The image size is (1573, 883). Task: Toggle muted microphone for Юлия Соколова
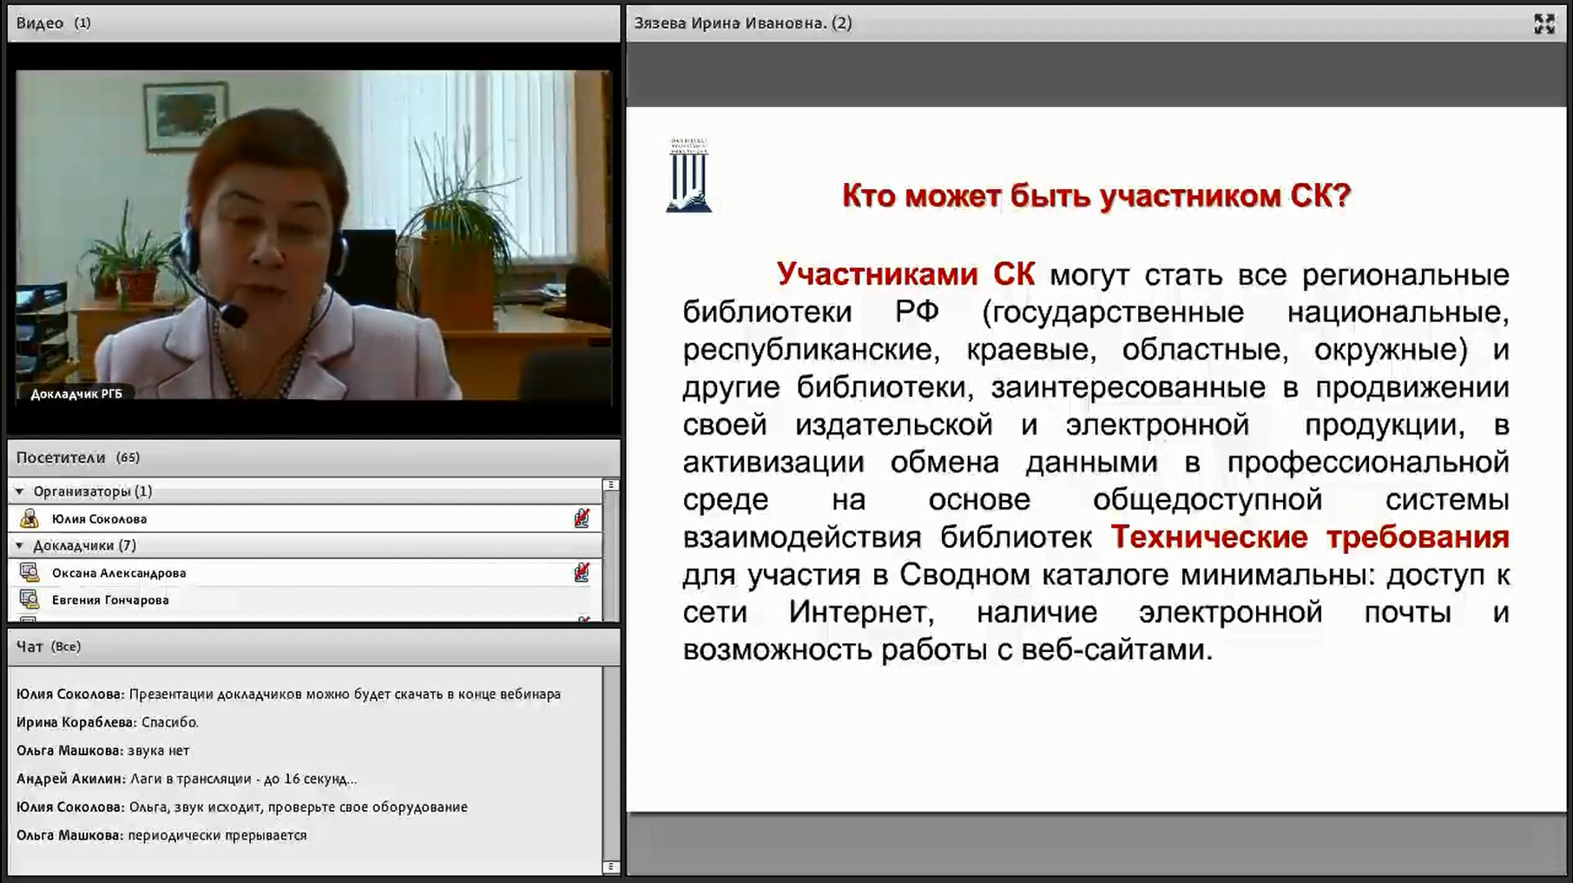pos(582,518)
